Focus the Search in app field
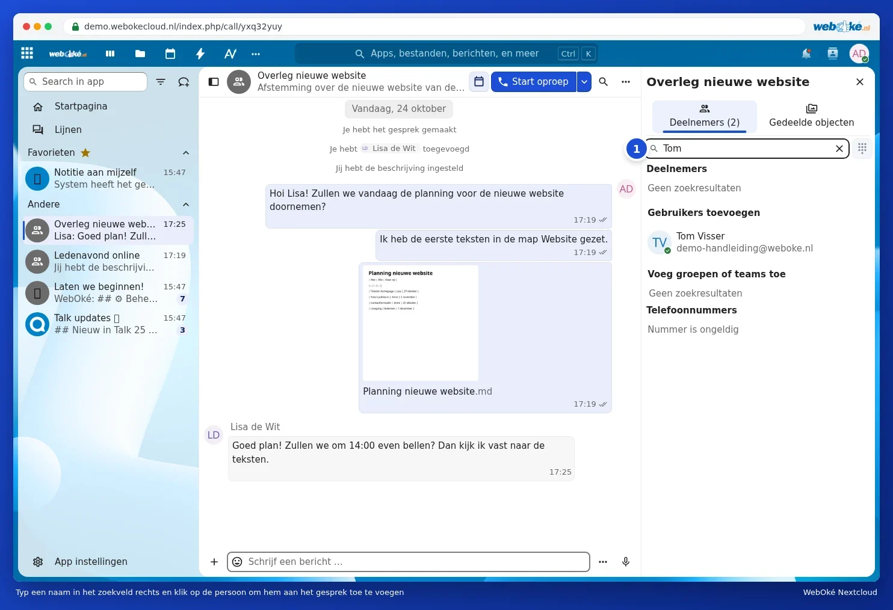This screenshot has width=893, height=610. 85,82
